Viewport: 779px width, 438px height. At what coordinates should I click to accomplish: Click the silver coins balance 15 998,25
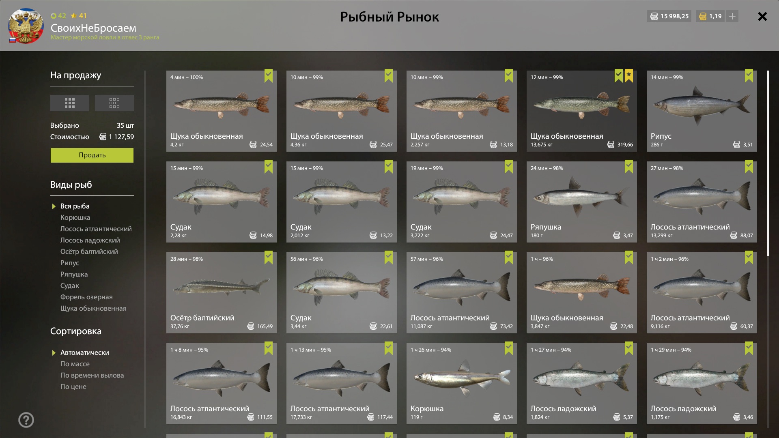coord(669,16)
